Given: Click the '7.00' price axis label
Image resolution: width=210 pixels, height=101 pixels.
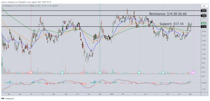Looking at the screenshot, I should click(x=204, y=72).
